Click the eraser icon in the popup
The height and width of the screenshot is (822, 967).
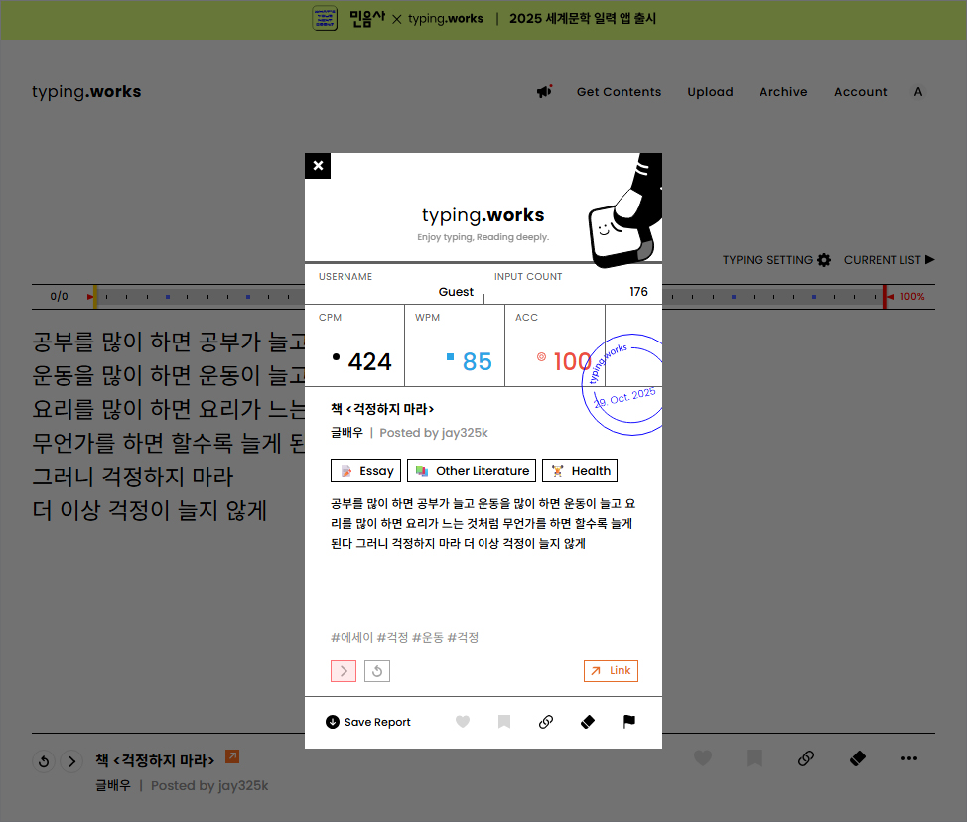(587, 722)
